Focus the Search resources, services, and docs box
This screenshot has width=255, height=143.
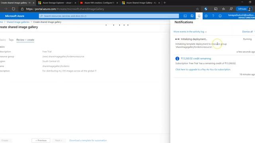click(109, 16)
